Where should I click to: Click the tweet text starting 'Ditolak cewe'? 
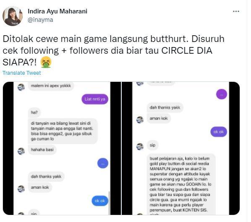click(113, 51)
